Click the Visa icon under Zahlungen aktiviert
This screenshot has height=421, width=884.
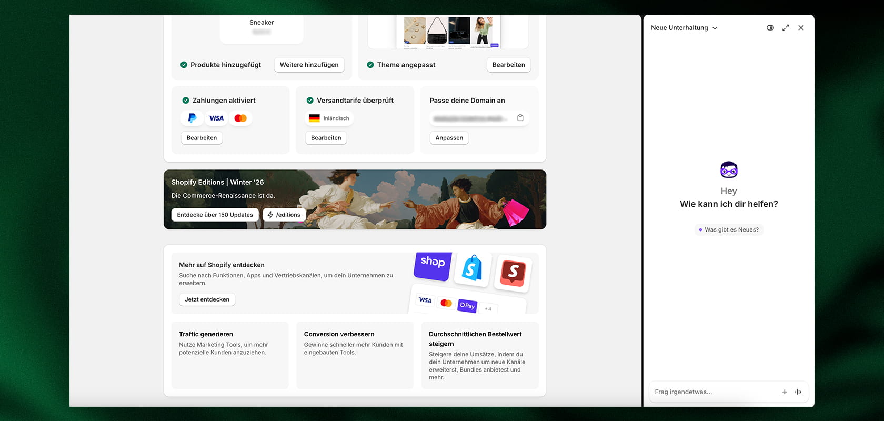tap(216, 118)
